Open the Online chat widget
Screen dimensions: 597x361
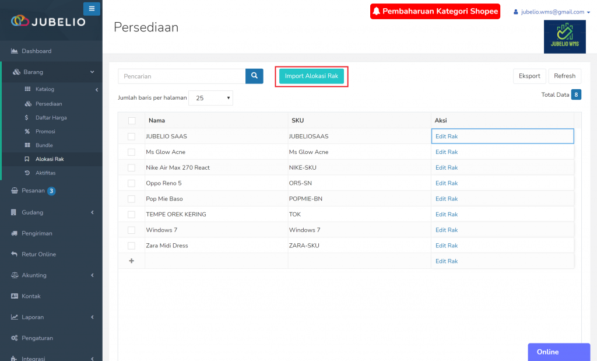coord(559,352)
